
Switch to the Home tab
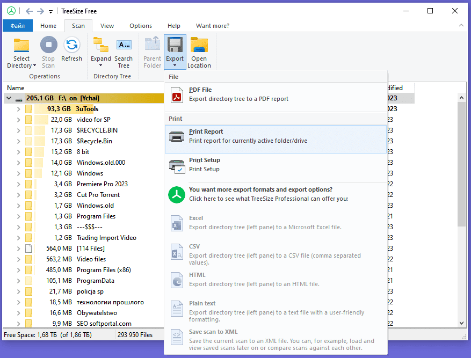point(48,26)
